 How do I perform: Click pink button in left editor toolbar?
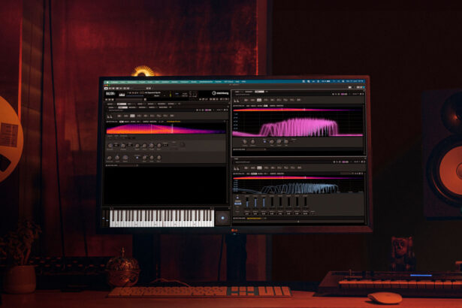(x=208, y=110)
